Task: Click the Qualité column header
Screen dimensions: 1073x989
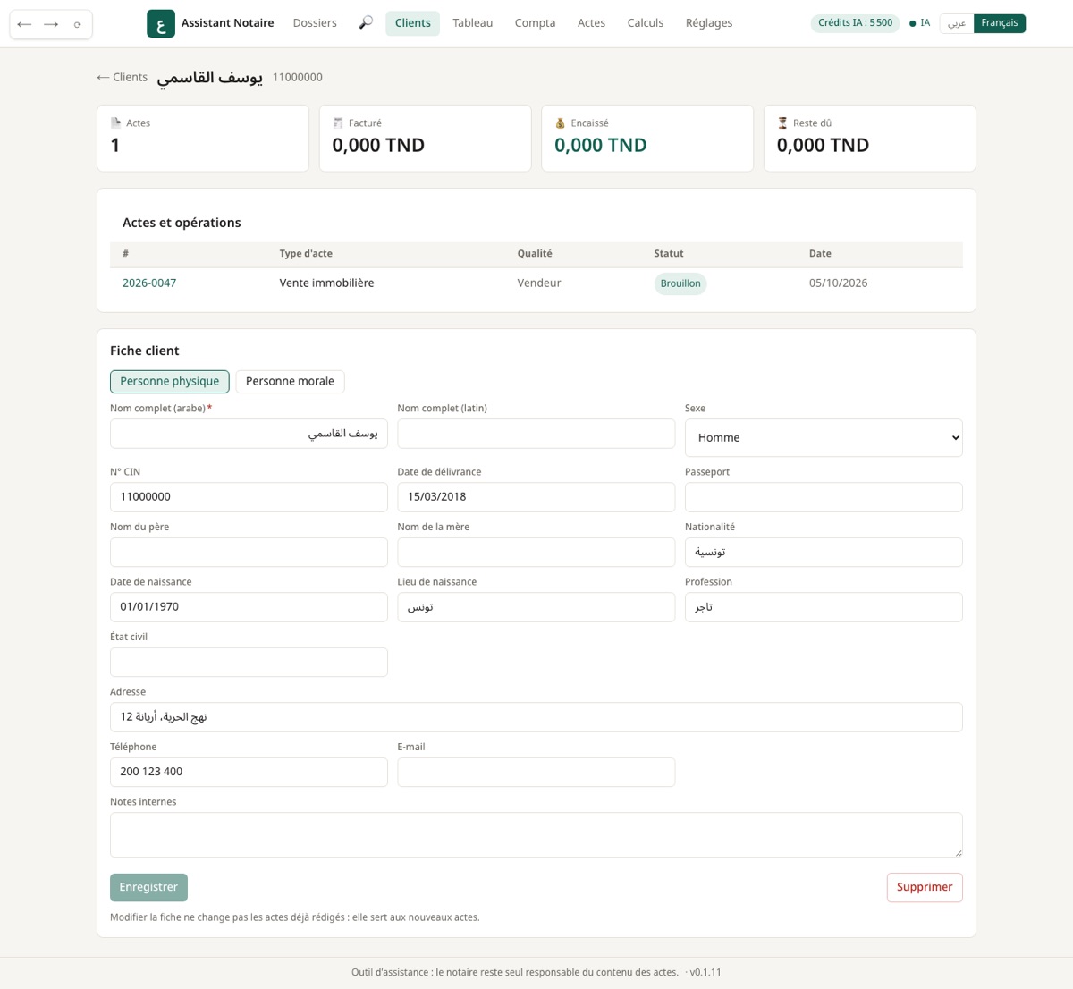Action: (x=535, y=254)
